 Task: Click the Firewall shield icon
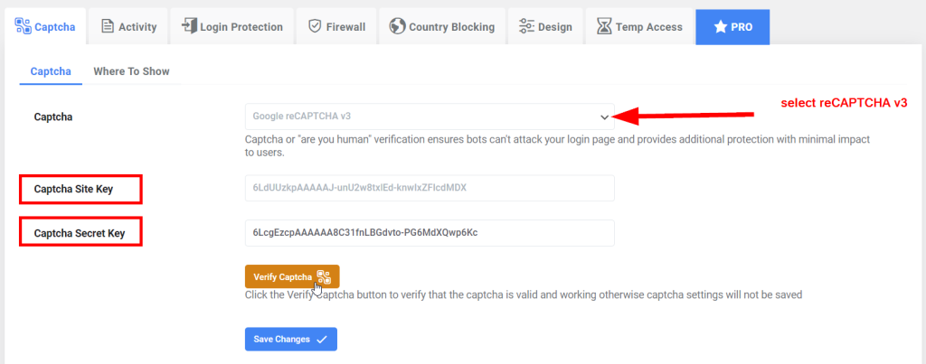tap(315, 26)
